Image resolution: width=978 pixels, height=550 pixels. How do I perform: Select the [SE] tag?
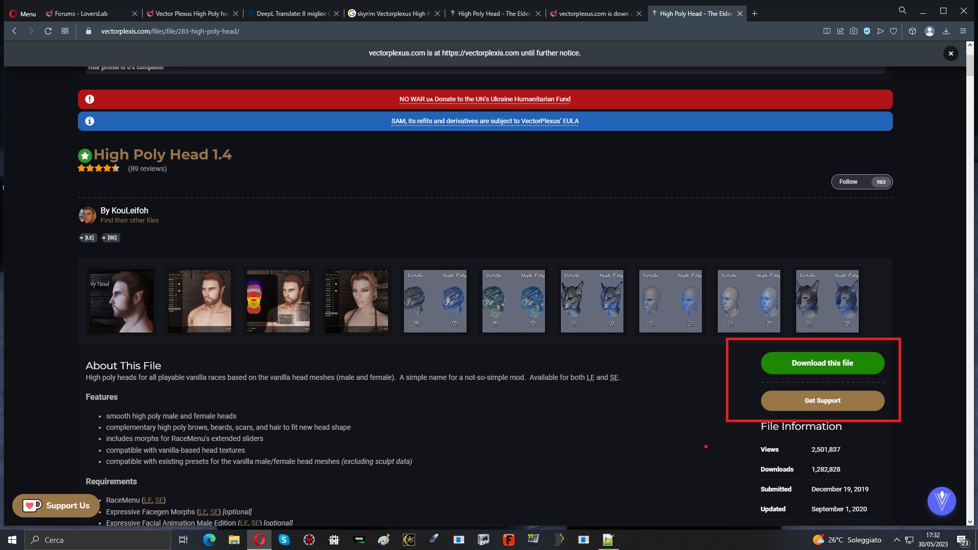pyautogui.click(x=111, y=238)
